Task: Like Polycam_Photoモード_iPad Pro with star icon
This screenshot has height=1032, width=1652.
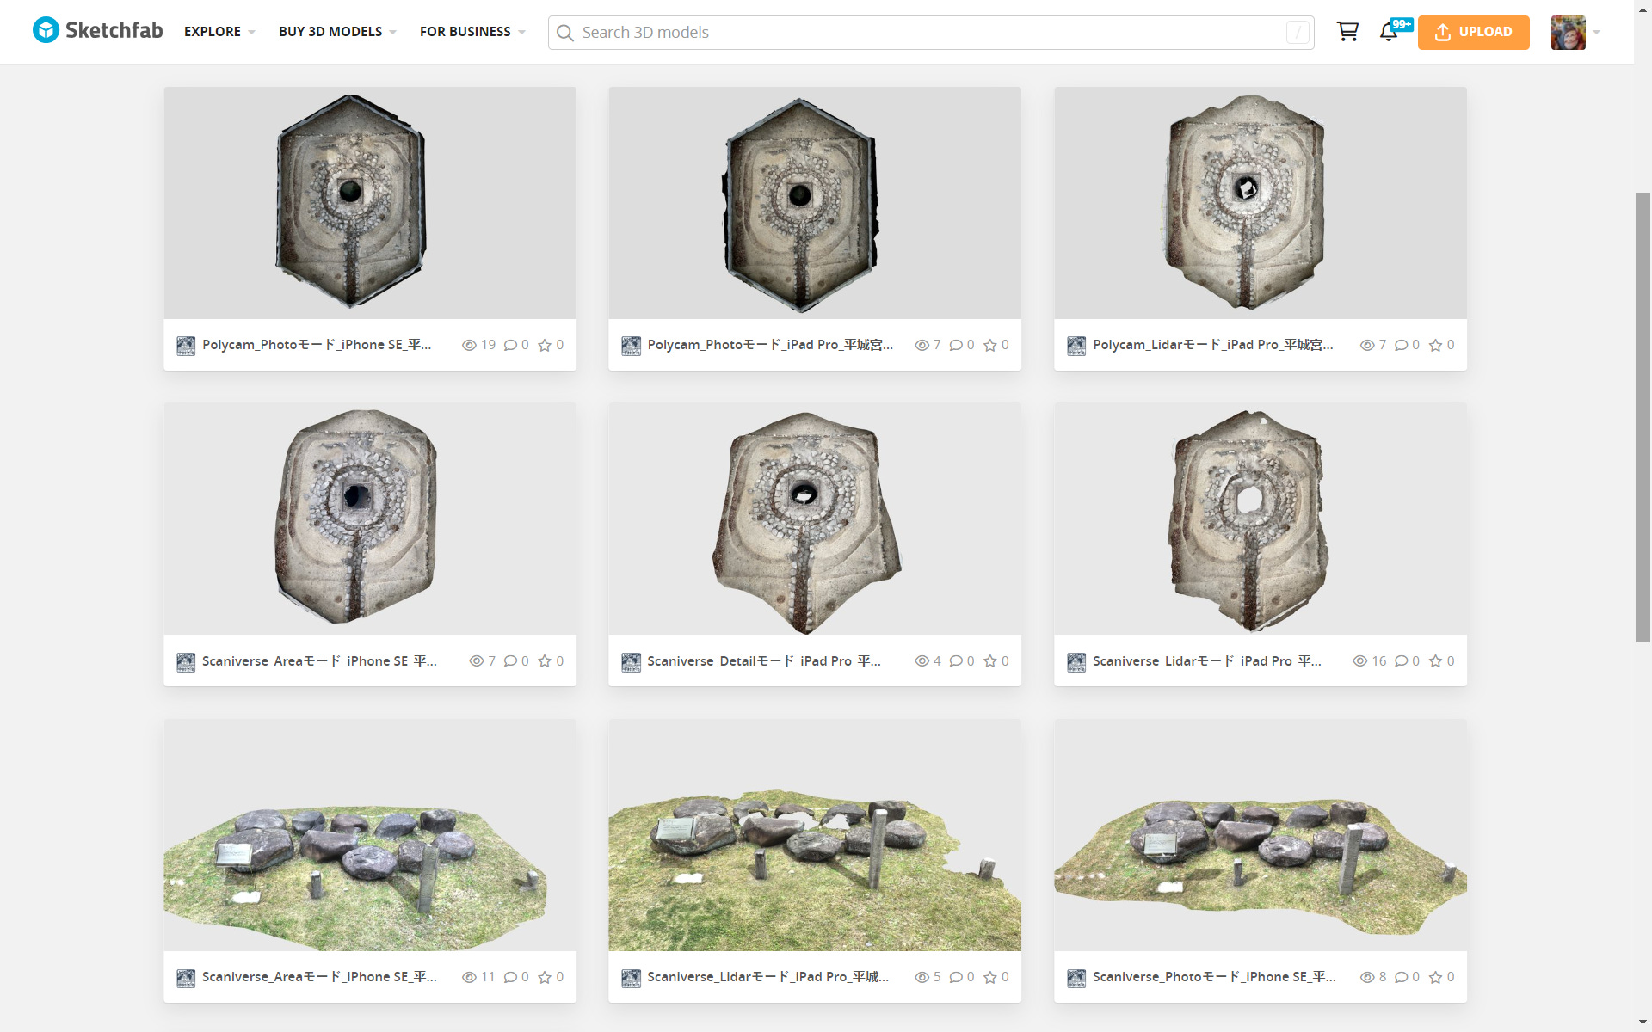Action: click(990, 345)
